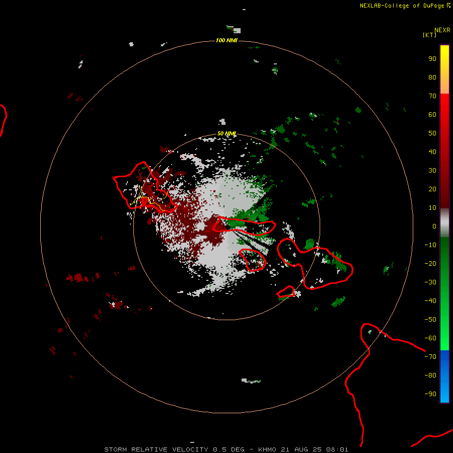Select the 90 value on velocity scale
This screenshot has width=453, height=453.
coord(432,59)
